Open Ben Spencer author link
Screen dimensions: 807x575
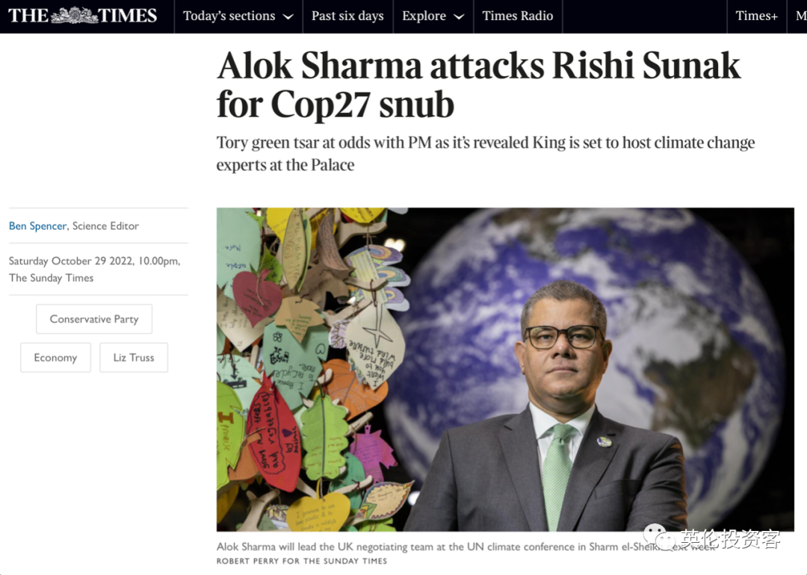(37, 226)
